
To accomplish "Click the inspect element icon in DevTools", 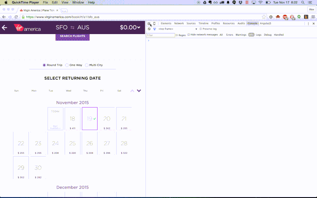I will [149, 24].
